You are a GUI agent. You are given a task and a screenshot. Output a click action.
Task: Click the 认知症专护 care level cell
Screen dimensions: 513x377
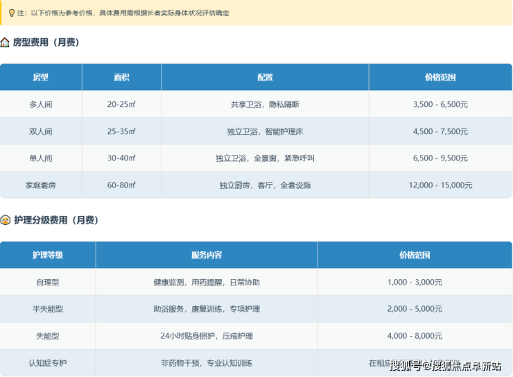pyautogui.click(x=48, y=363)
